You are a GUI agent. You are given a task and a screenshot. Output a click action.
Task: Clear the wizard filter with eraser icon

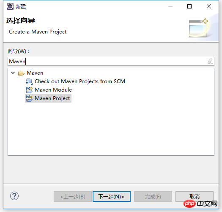[210, 61]
